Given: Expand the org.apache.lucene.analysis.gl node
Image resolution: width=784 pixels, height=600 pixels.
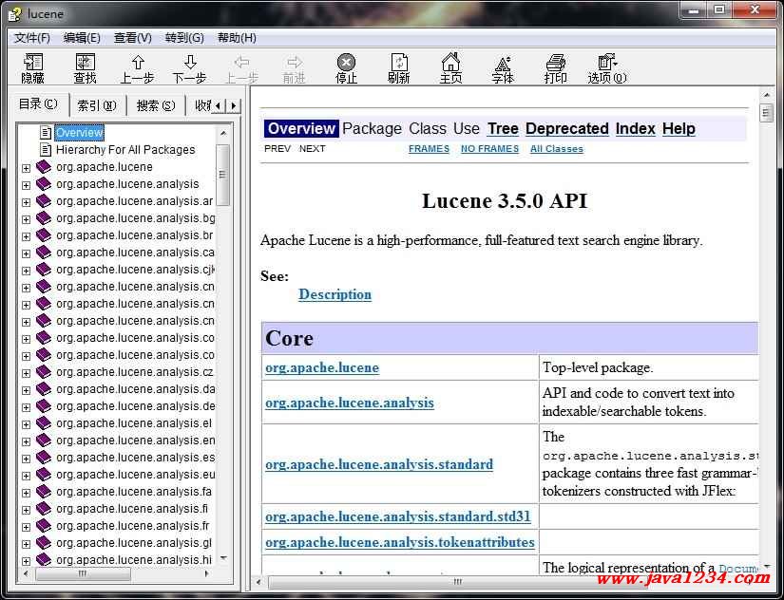Looking at the screenshot, I should (26, 544).
